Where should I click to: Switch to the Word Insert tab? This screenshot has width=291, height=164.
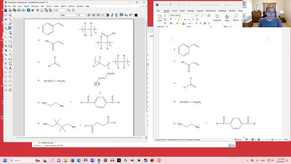[175, 11]
